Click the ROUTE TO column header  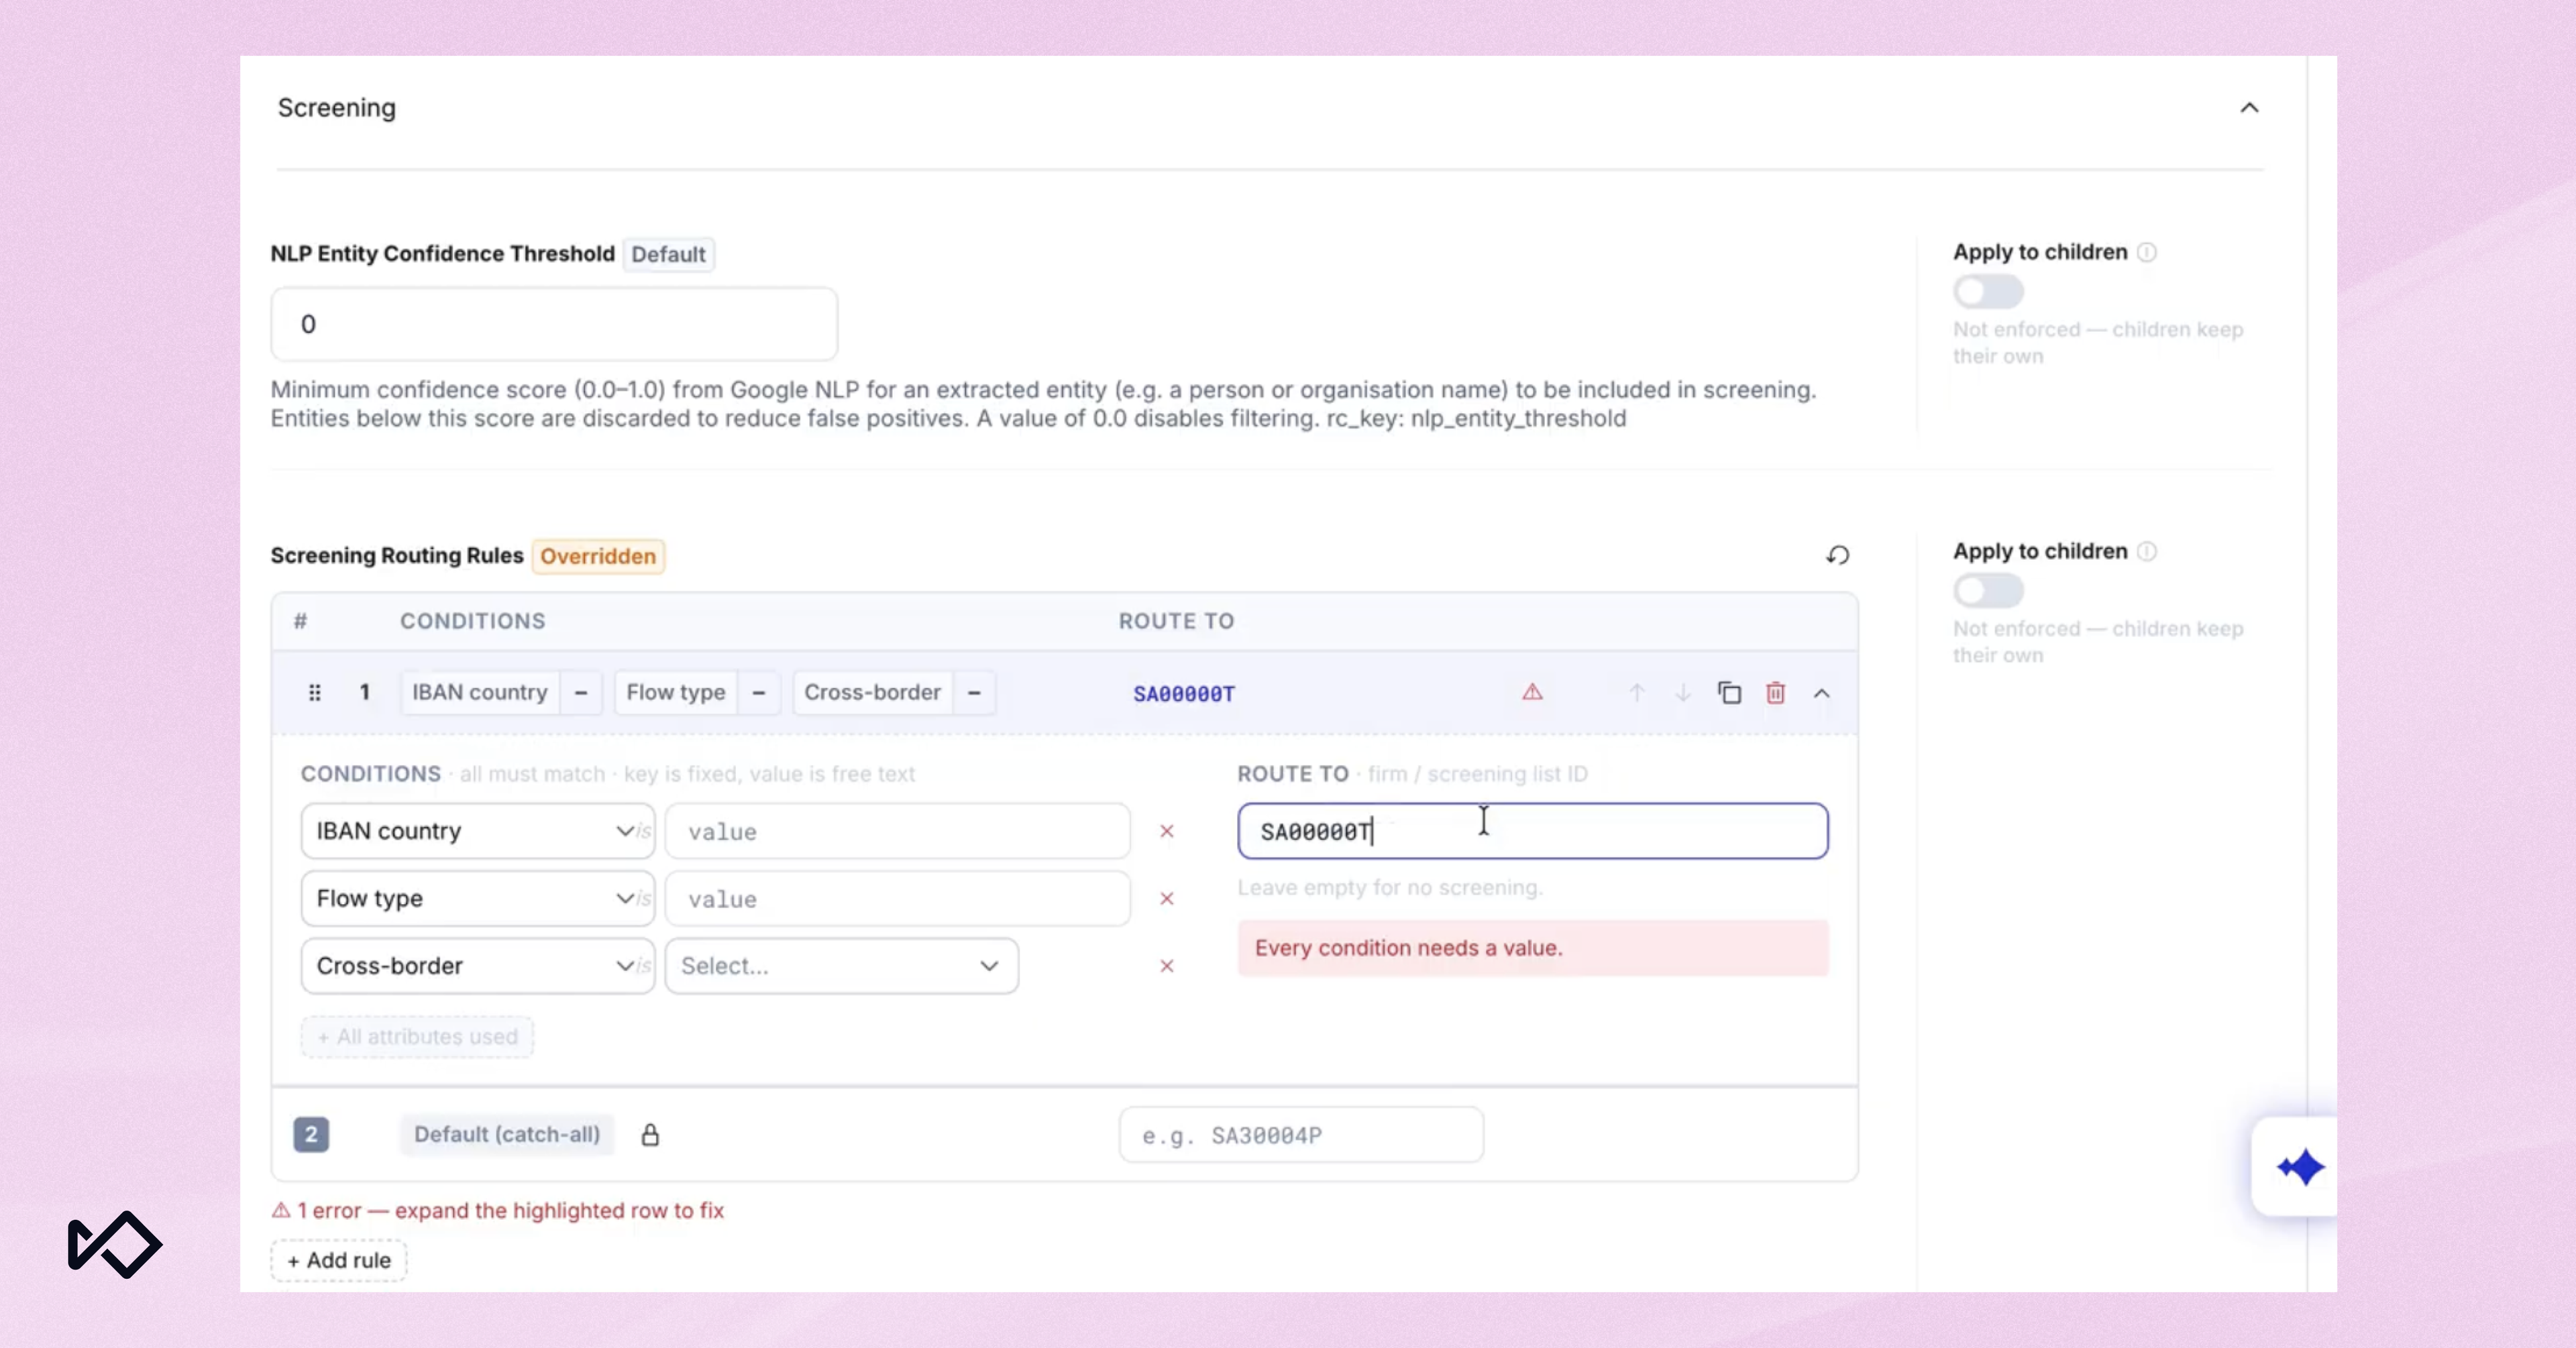click(1176, 621)
